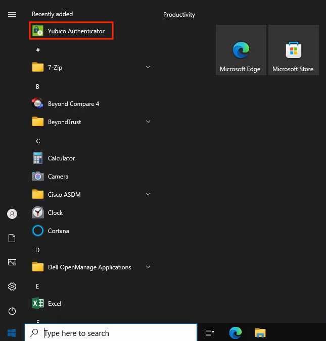Click the 'Recently added' heading
Screen dimensions: 326x341
pos(52,14)
